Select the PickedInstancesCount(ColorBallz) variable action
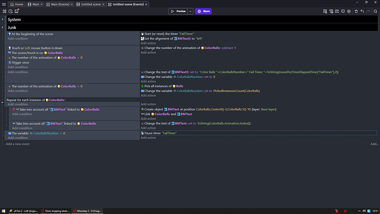The image size is (380, 214). (200, 91)
